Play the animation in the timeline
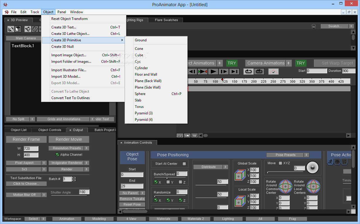Screen dimensions: 360x224 (213, 71)
